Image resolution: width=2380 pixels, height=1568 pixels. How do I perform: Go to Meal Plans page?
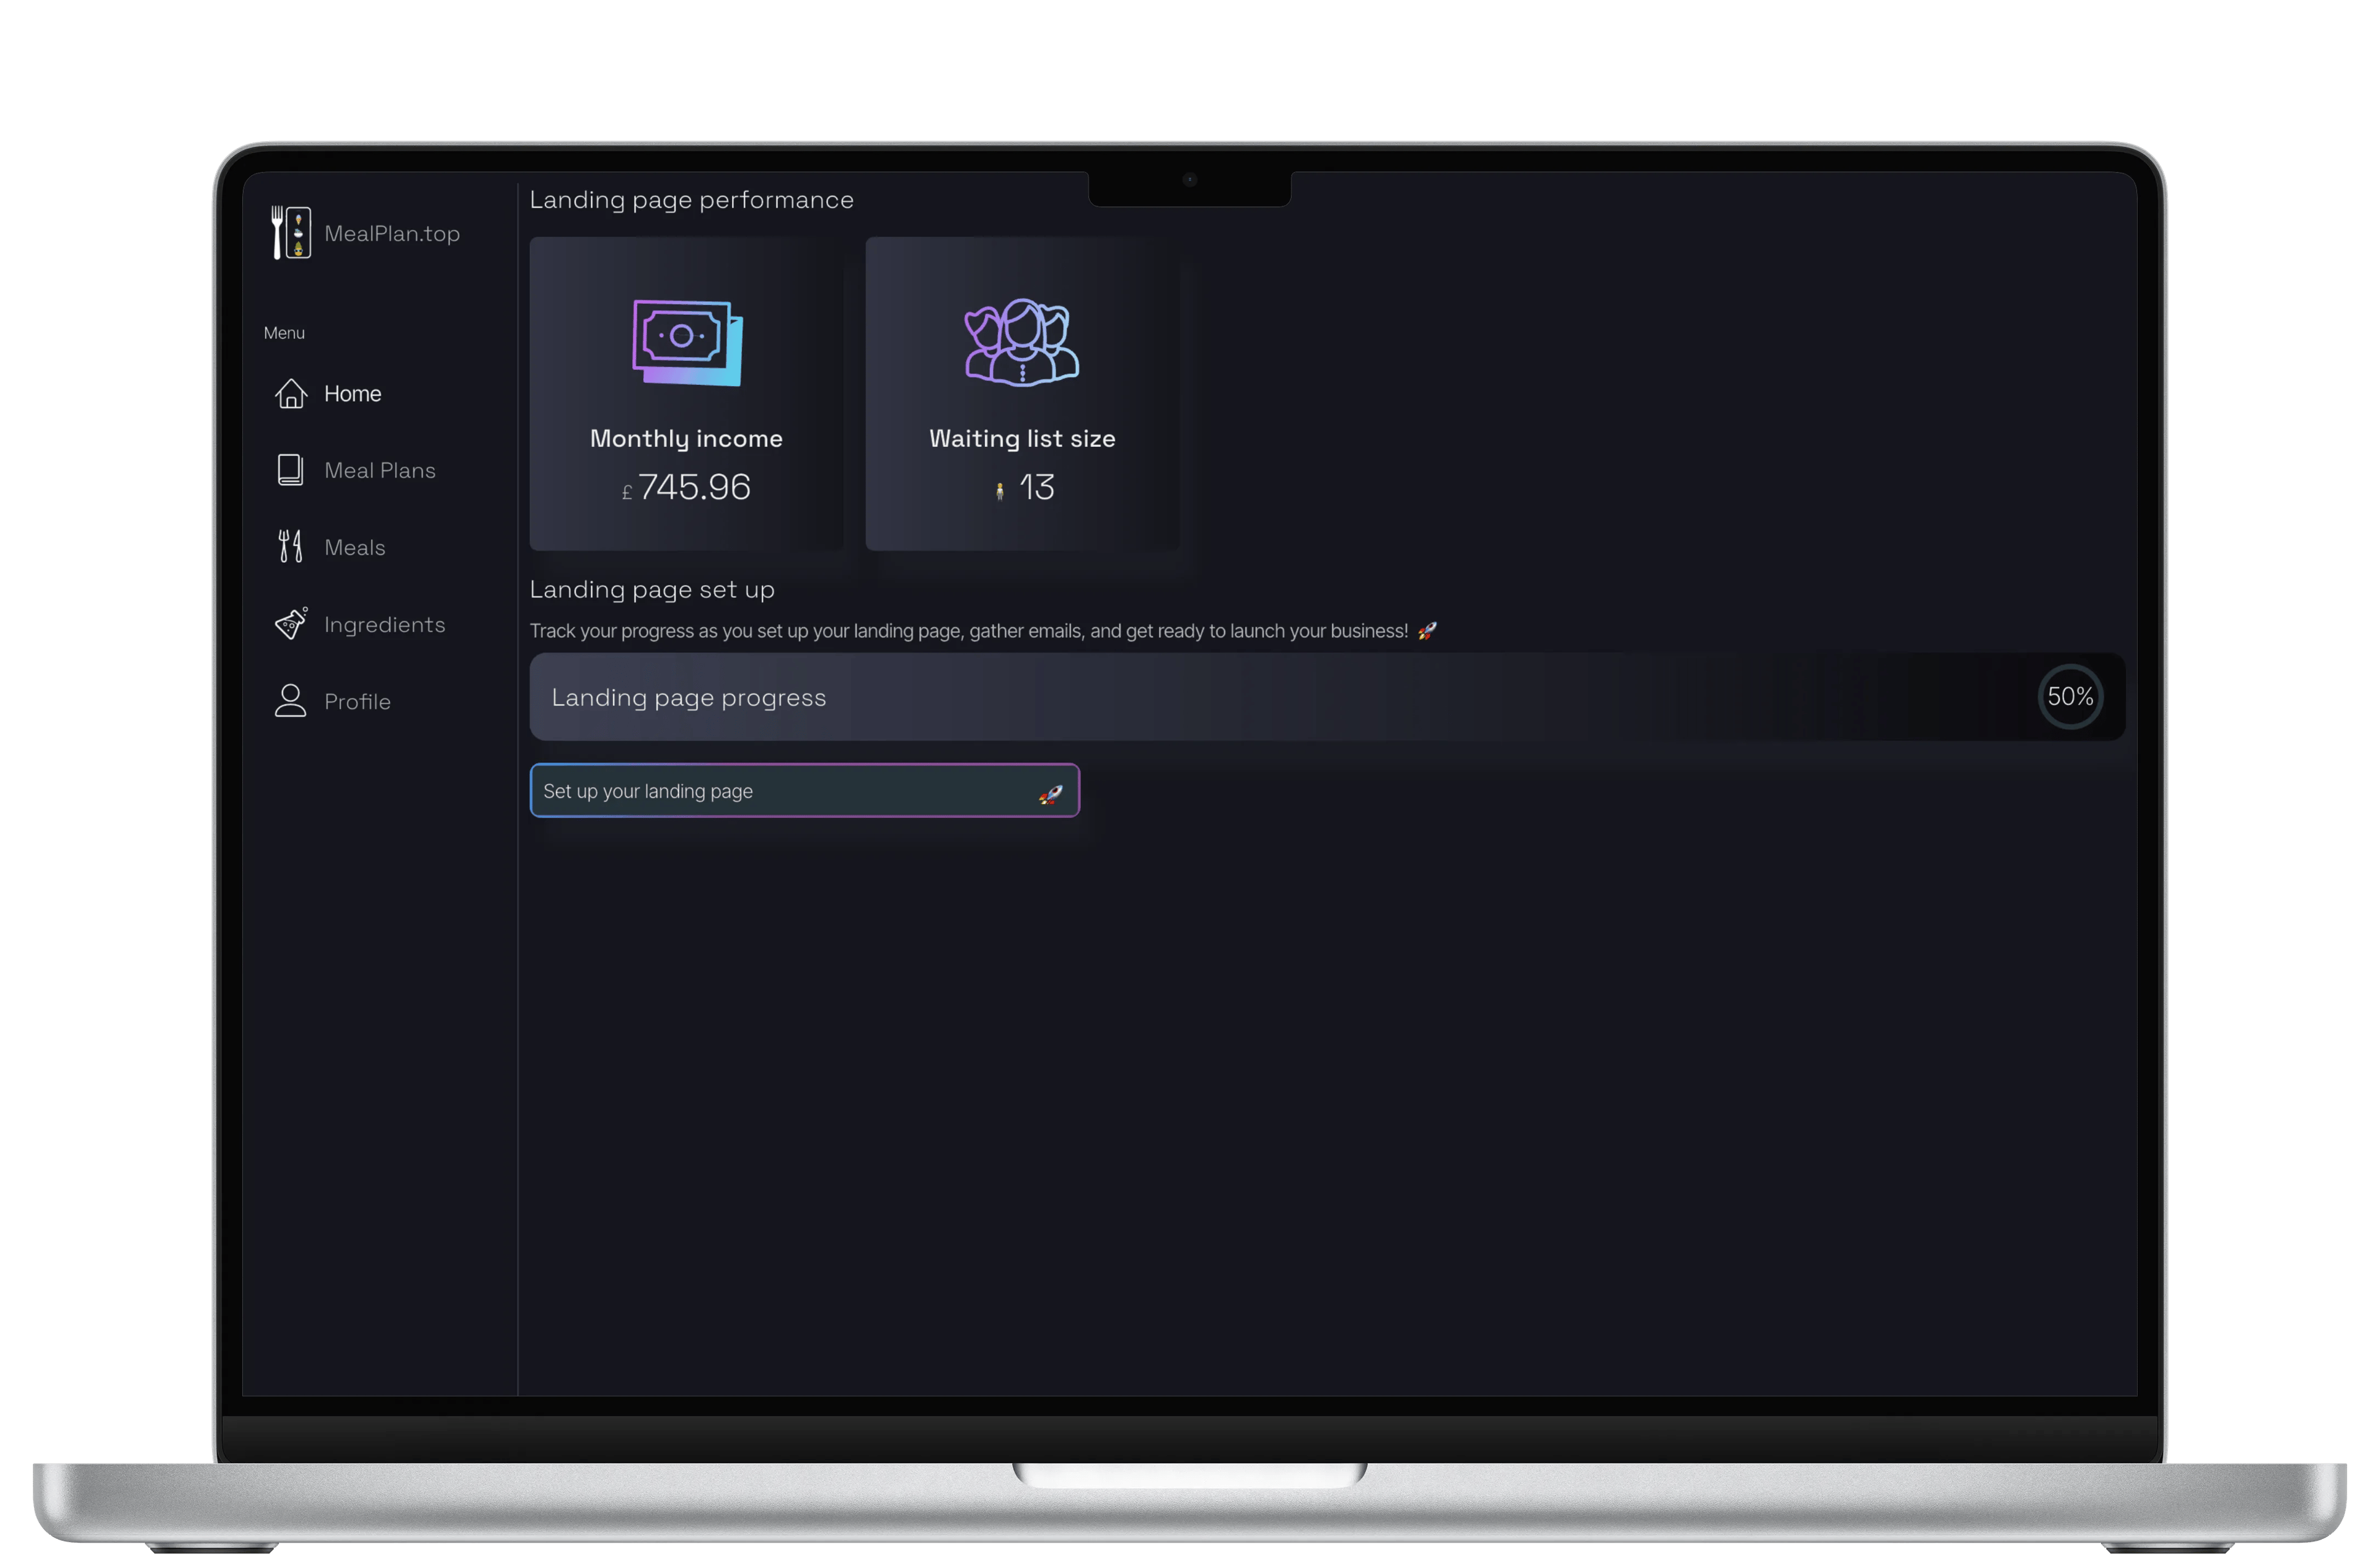coord(380,470)
